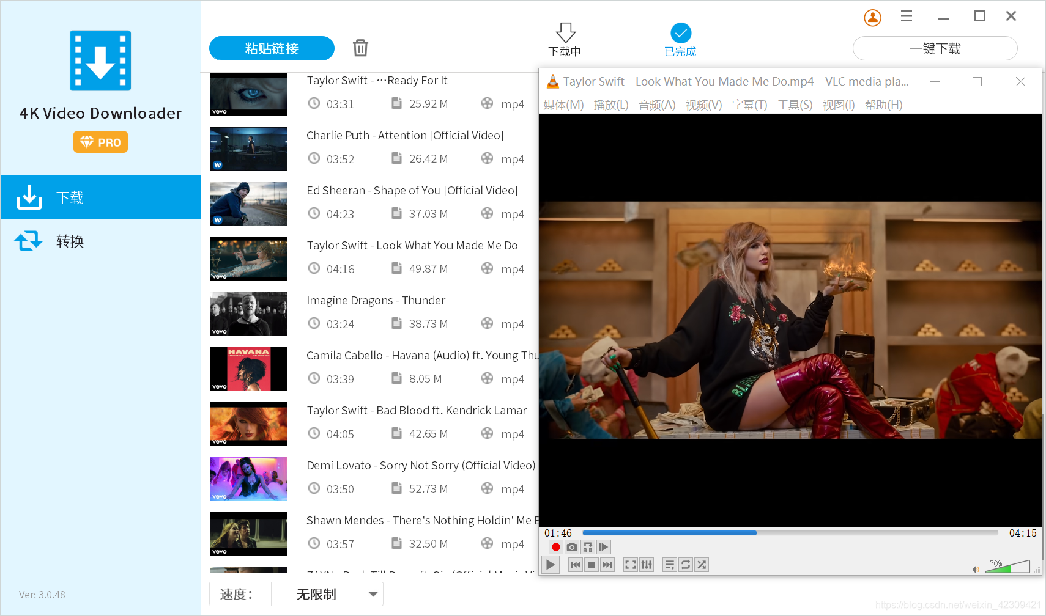
Task: Toggle shuffle playback in VLC
Action: pyautogui.click(x=701, y=565)
